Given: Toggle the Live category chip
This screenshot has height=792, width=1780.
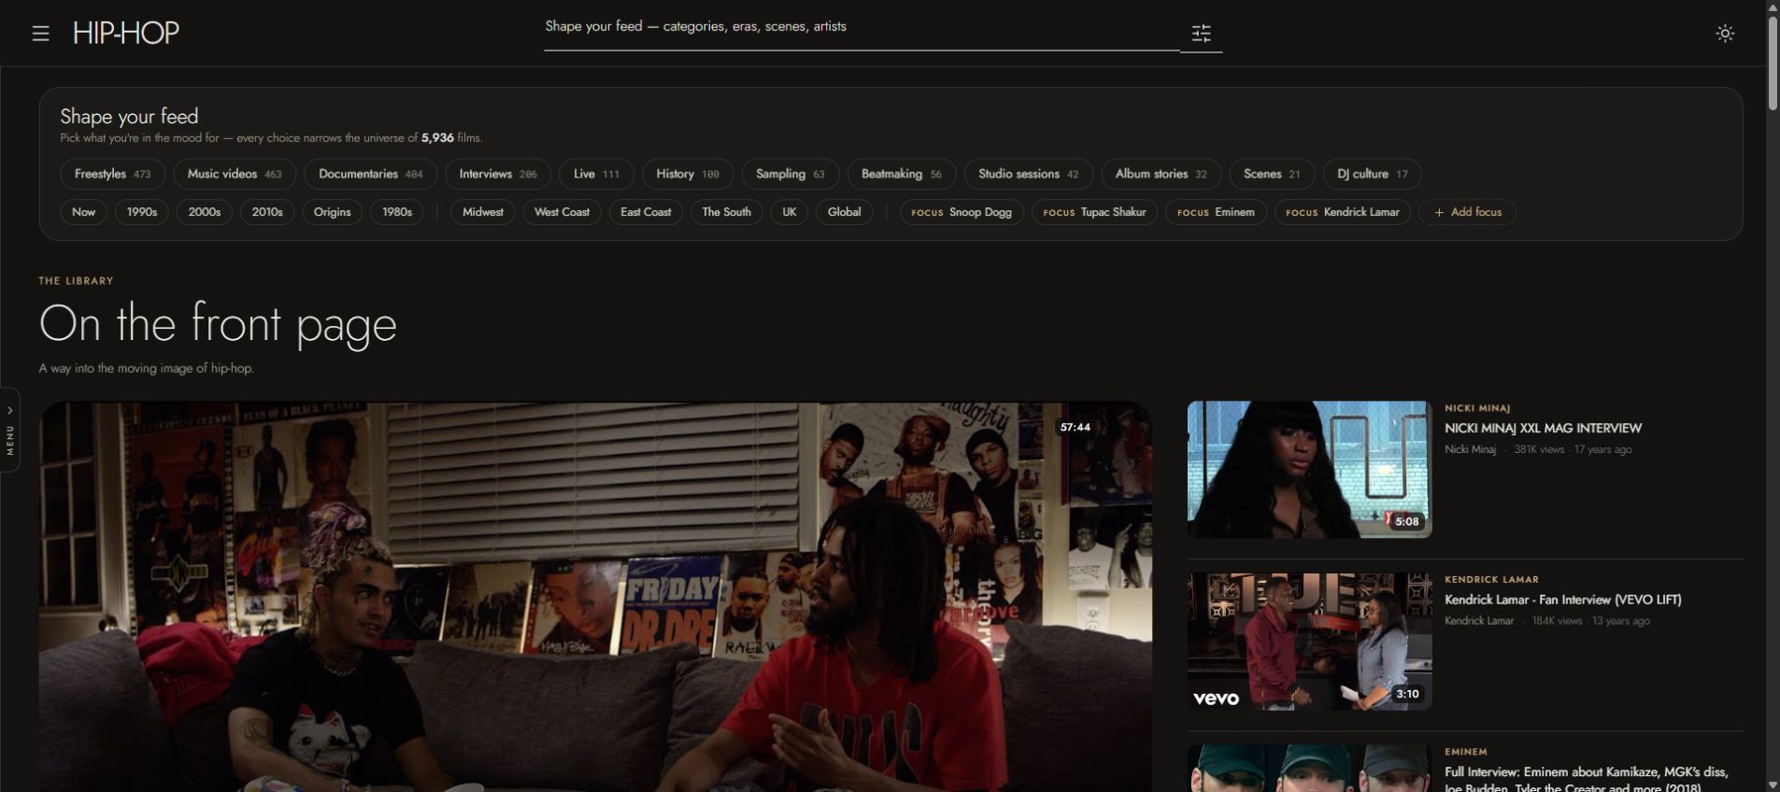Looking at the screenshot, I should pos(596,175).
